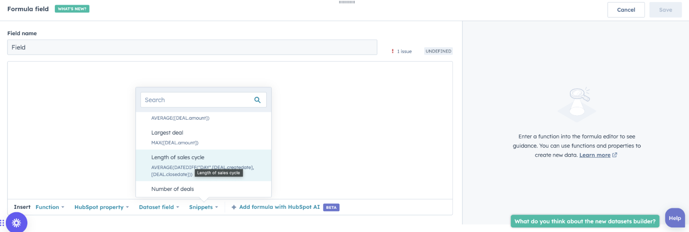Click the dotted grip beside the purple button
This screenshot has height=232, width=689.
tap(2, 223)
